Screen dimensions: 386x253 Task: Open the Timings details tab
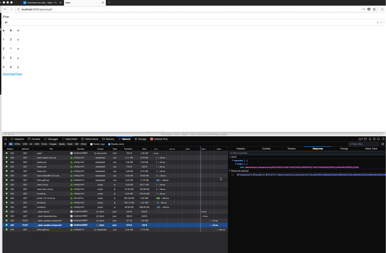[344, 149]
